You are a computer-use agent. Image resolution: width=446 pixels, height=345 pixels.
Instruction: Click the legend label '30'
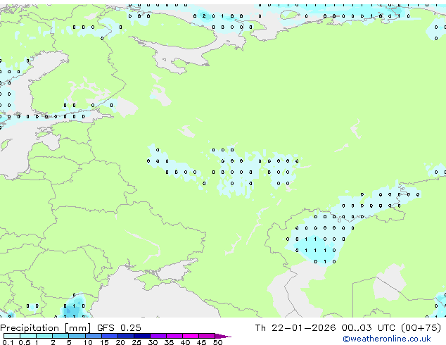pos(153,342)
